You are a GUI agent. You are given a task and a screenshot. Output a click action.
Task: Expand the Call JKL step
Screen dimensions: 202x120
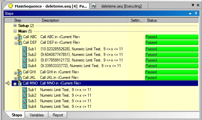pyautogui.click(x=15, y=78)
